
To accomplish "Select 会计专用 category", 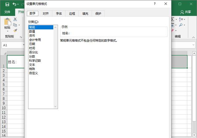I will pyautogui.click(x=41, y=40).
